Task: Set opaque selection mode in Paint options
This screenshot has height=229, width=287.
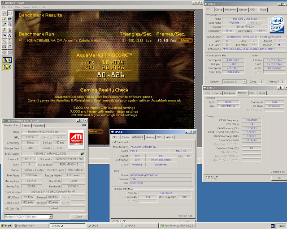Action: point(7,60)
